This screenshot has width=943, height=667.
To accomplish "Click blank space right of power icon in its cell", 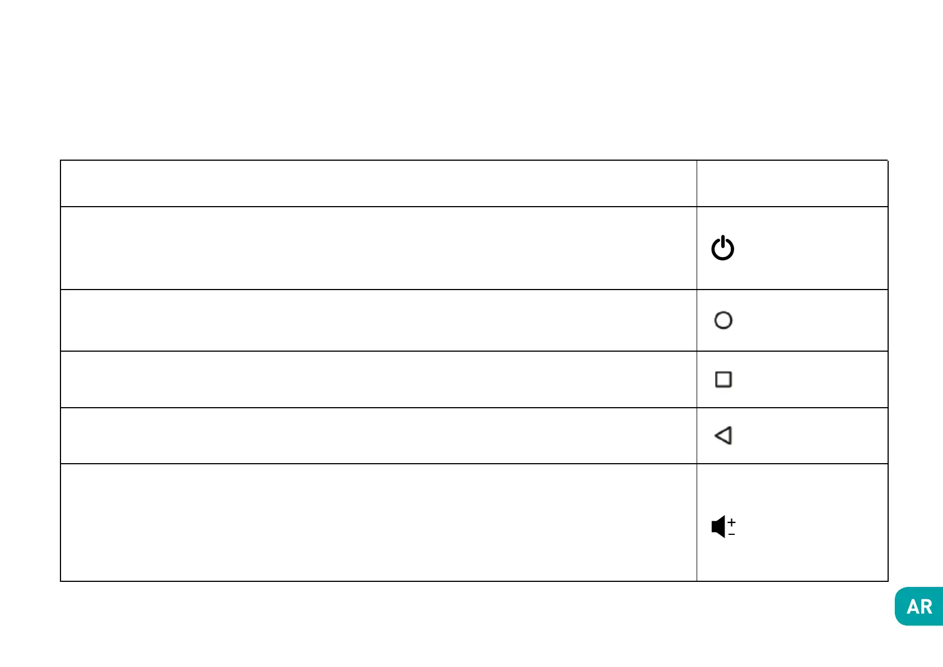I will (812, 248).
